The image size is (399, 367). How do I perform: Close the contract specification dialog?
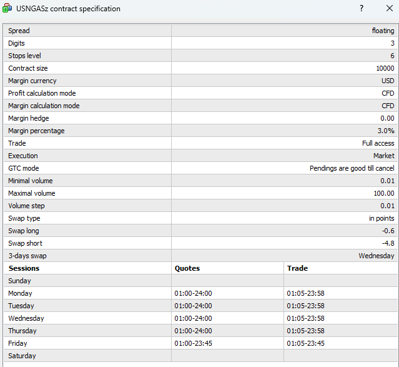pos(390,8)
